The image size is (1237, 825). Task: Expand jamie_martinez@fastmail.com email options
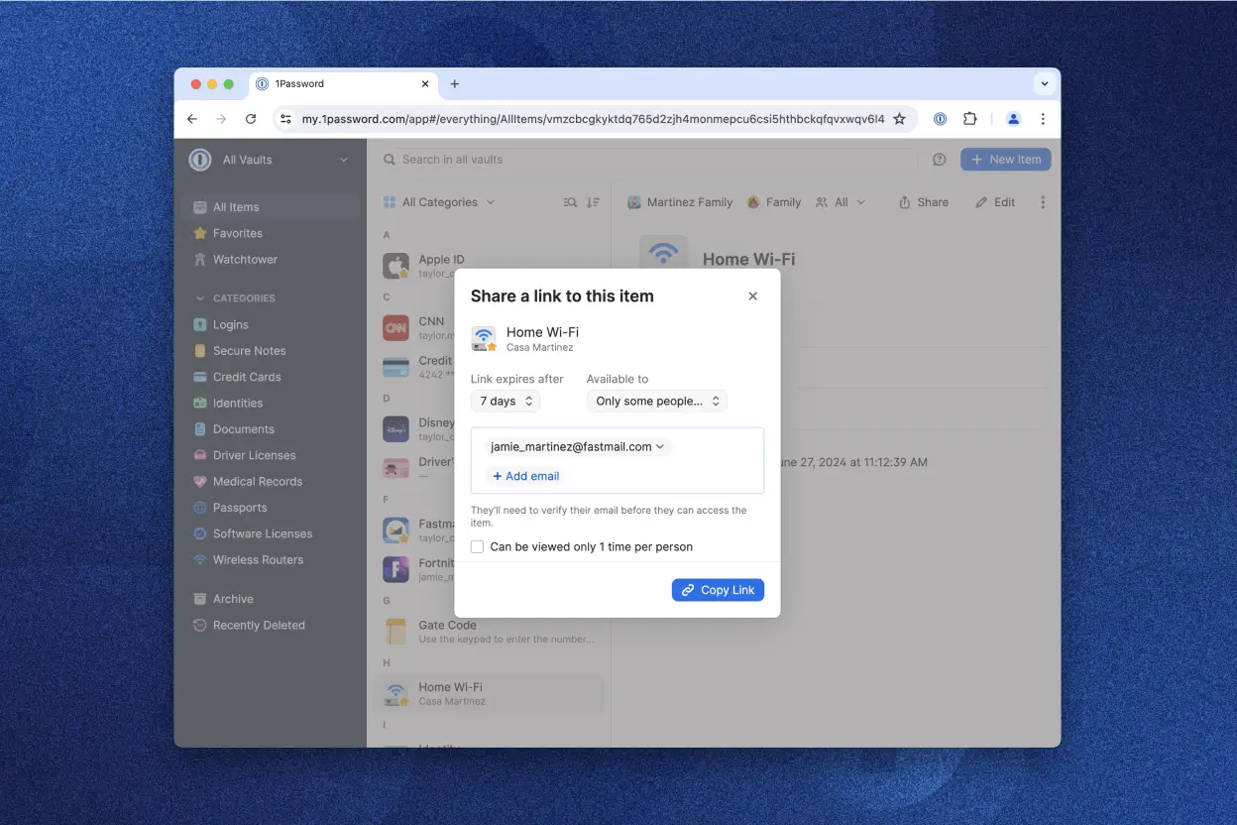tap(578, 447)
